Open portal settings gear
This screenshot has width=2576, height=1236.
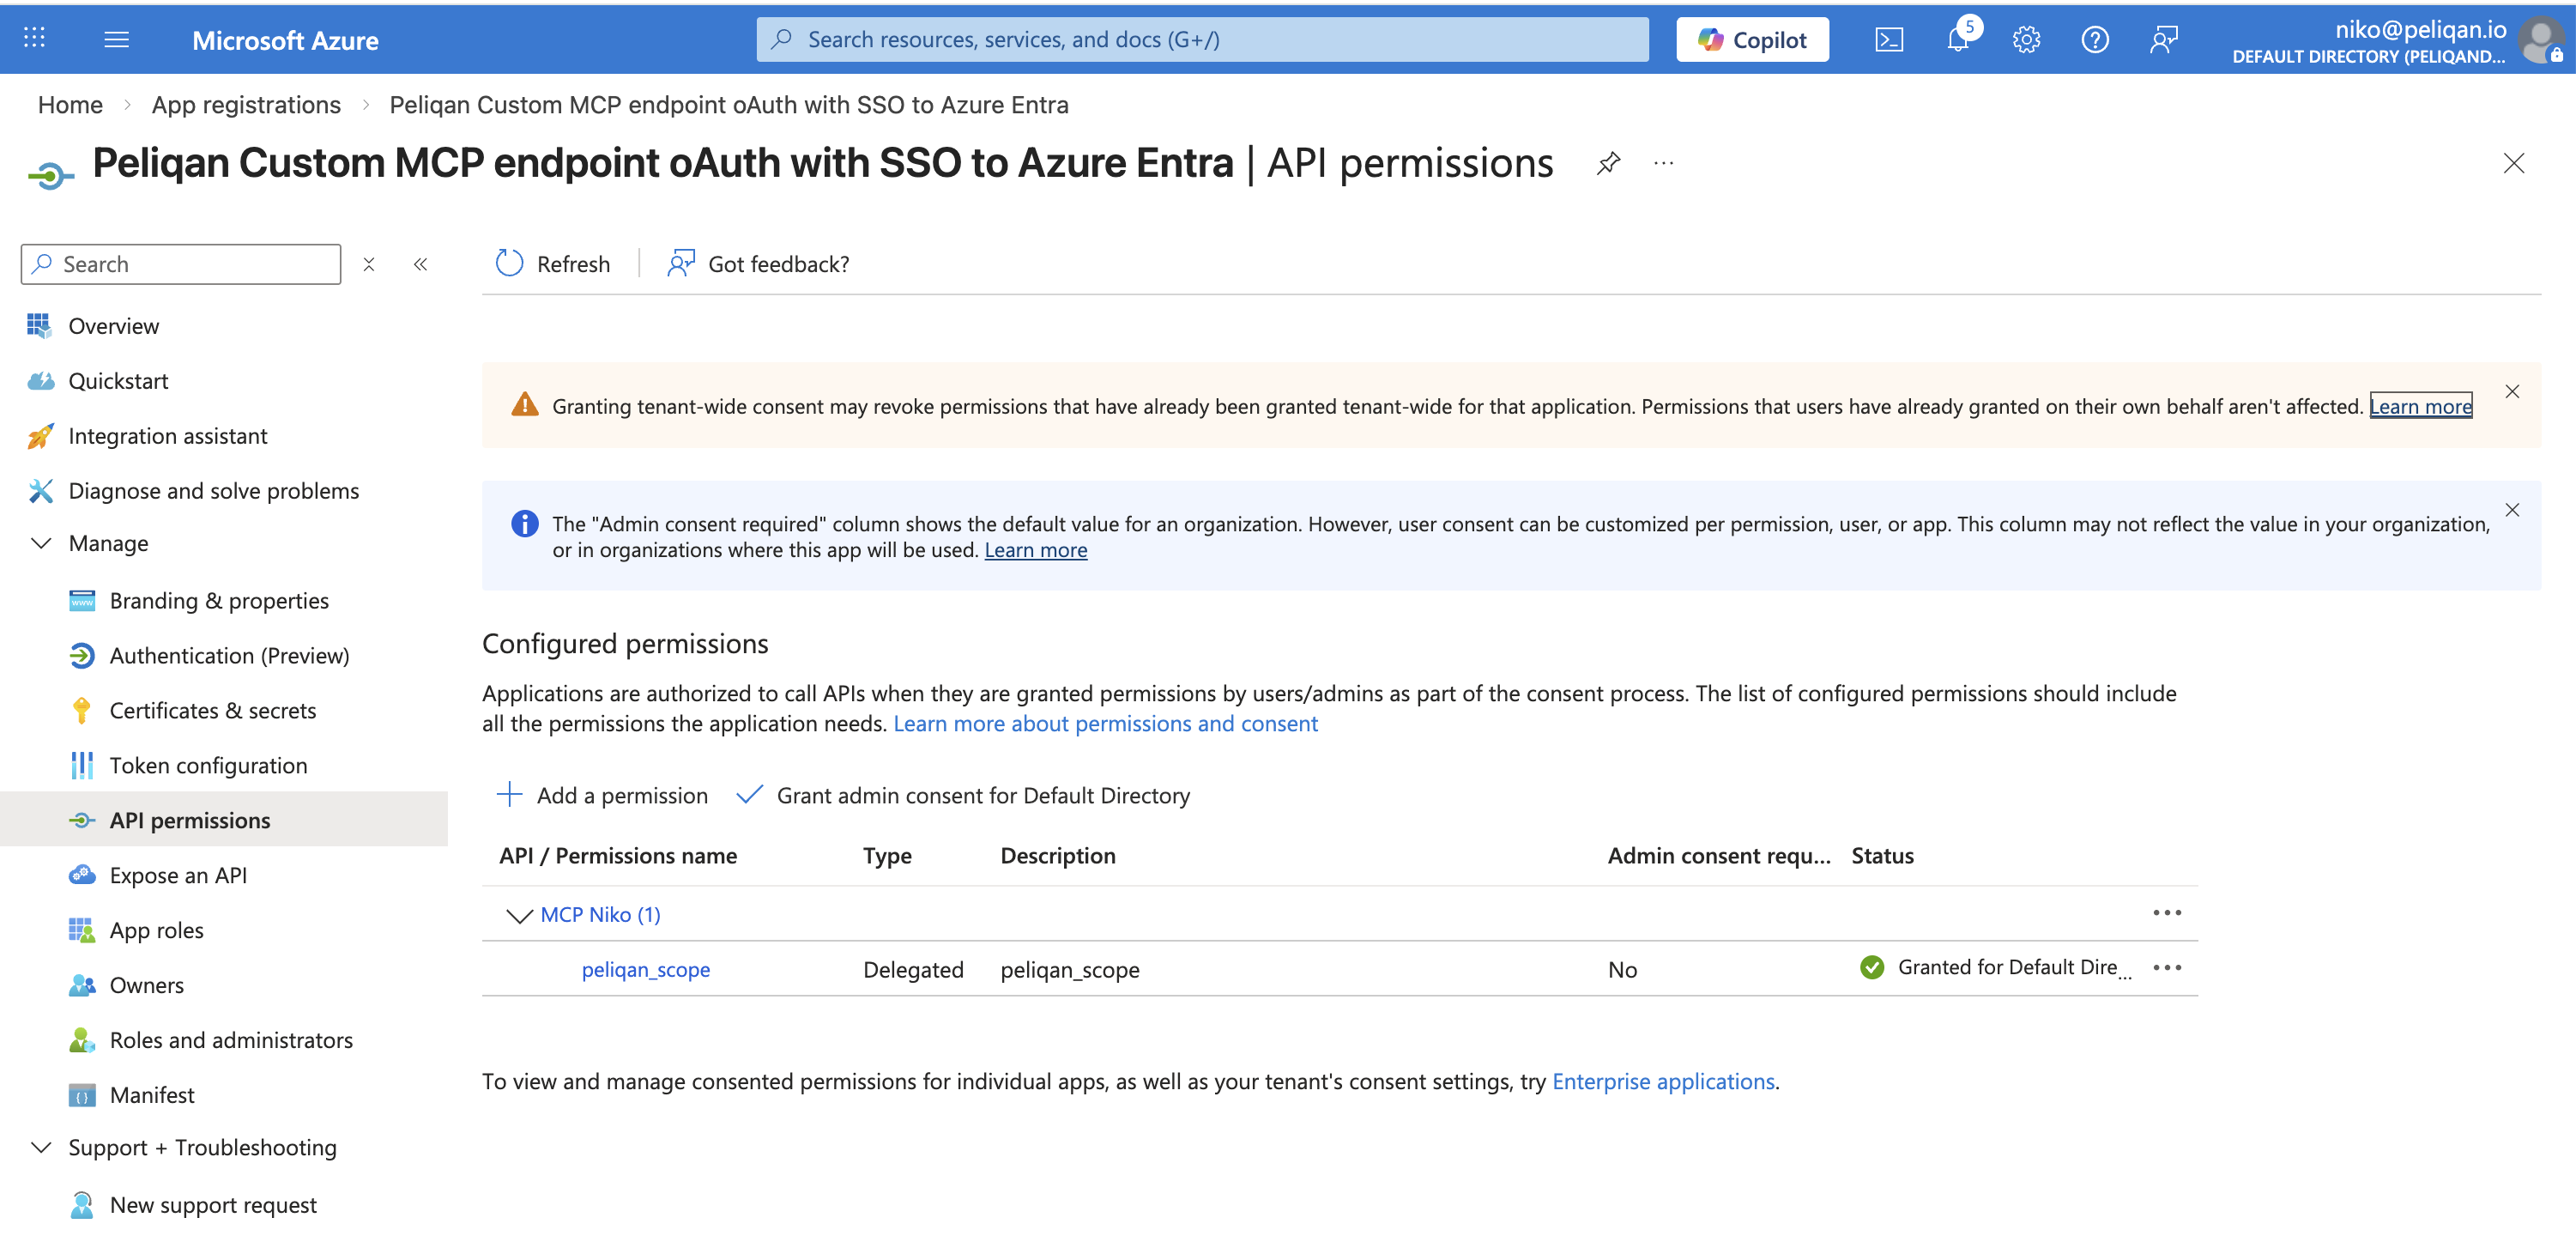pyautogui.click(x=2026, y=40)
